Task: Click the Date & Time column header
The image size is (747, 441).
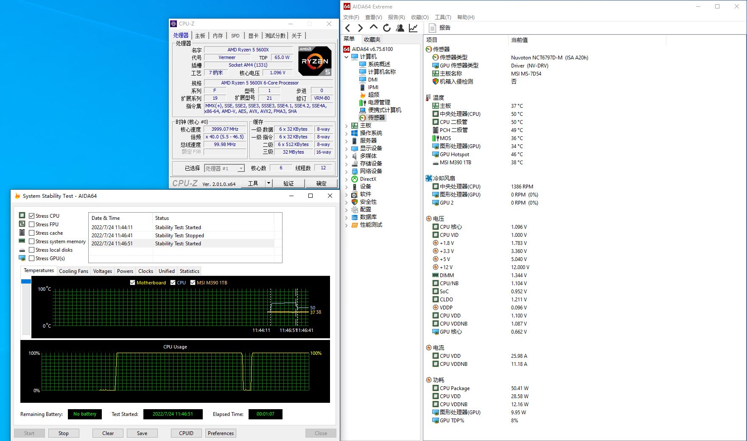Action: [120, 218]
